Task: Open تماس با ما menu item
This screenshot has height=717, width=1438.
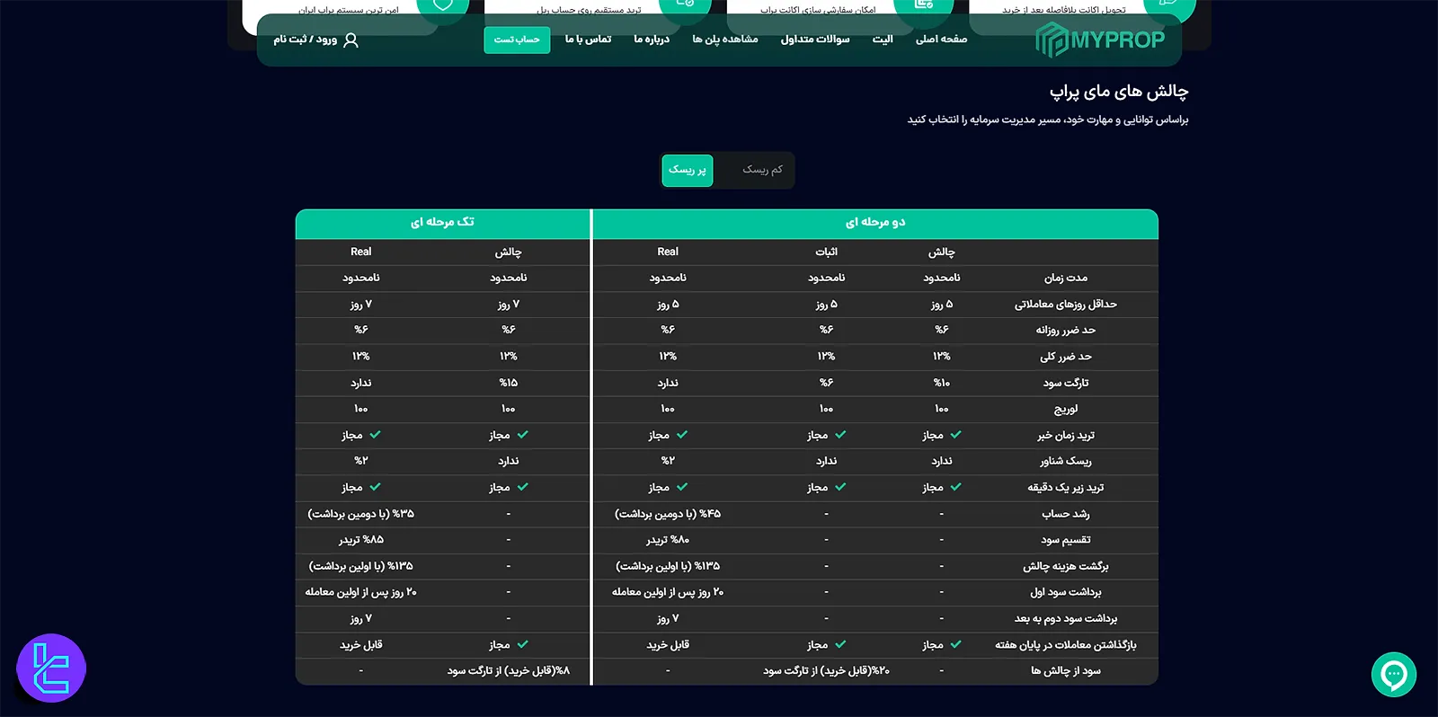Action: [x=589, y=40]
